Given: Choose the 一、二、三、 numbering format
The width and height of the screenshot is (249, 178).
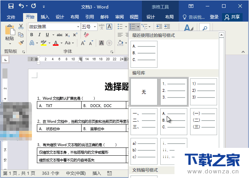Looking at the screenshot, I should tap(144, 122).
